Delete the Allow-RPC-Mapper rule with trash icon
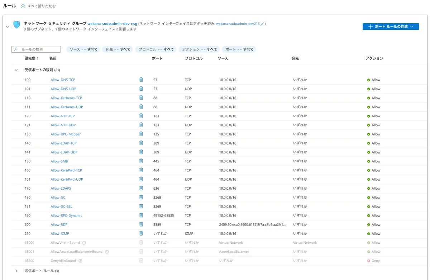 click(141, 134)
